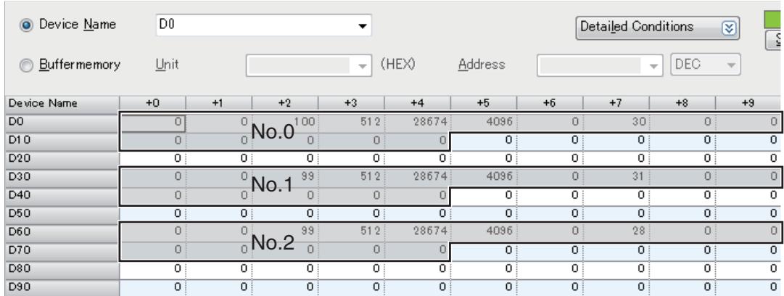Image resolution: width=784 pixels, height=296 pixels.
Task: Click the cell with value 31 in row D30
Action: click(616, 177)
